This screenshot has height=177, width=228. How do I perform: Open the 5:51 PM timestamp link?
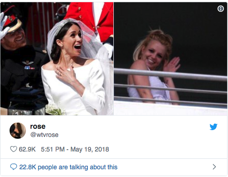[x=53, y=149]
